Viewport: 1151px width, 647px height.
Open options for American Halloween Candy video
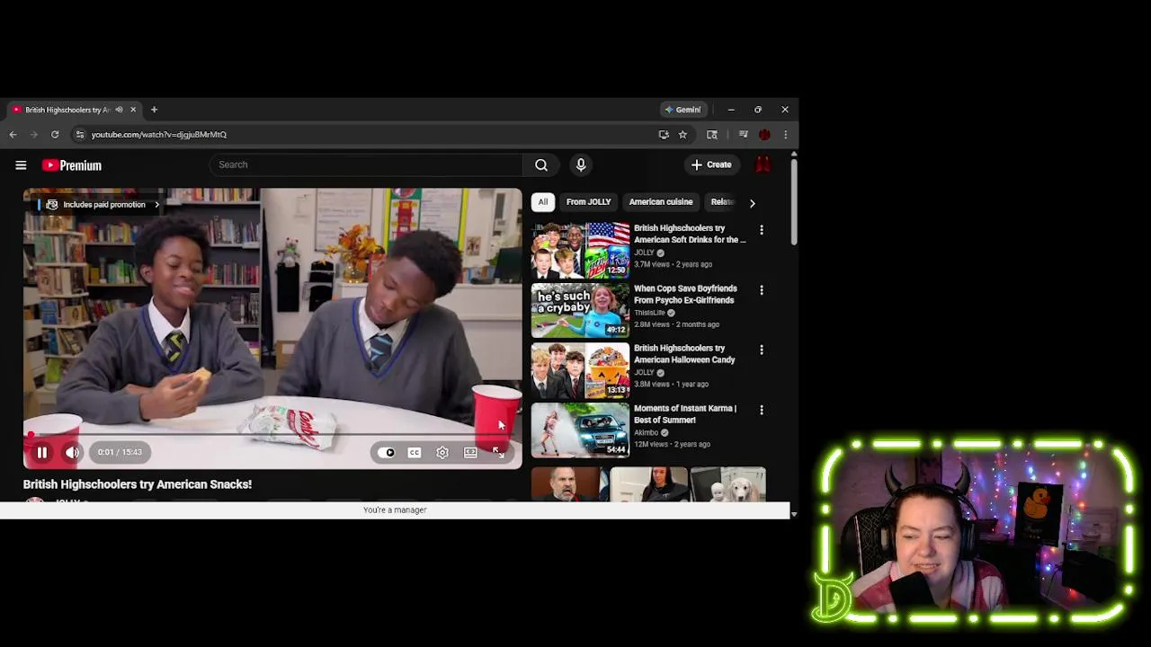[x=762, y=350]
